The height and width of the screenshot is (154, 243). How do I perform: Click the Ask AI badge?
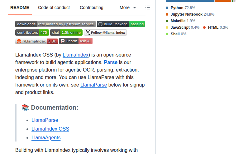[x=76, y=41]
